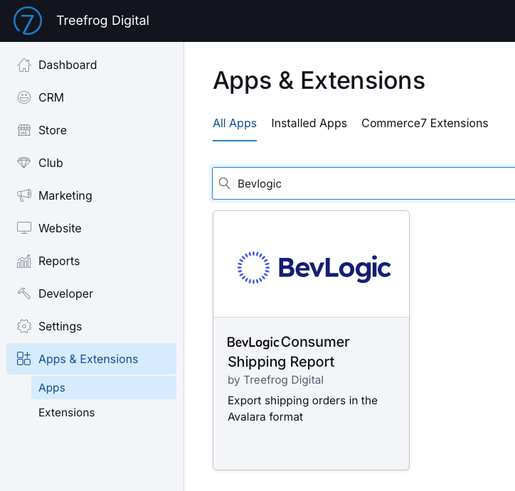The width and height of the screenshot is (515, 491).
Task: Click the Developer hammer icon
Action: pyautogui.click(x=24, y=293)
